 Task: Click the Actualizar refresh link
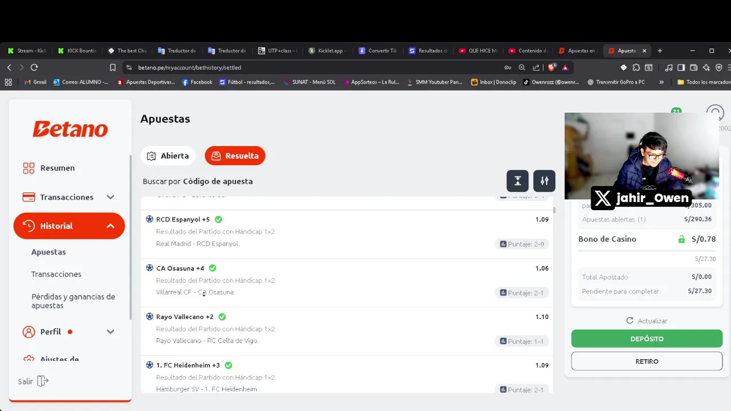646,321
